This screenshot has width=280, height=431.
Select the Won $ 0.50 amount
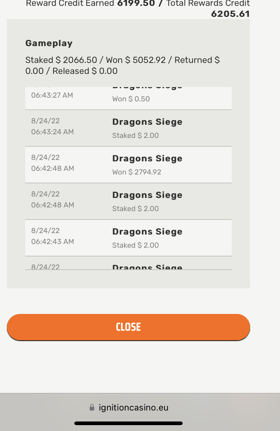[131, 99]
